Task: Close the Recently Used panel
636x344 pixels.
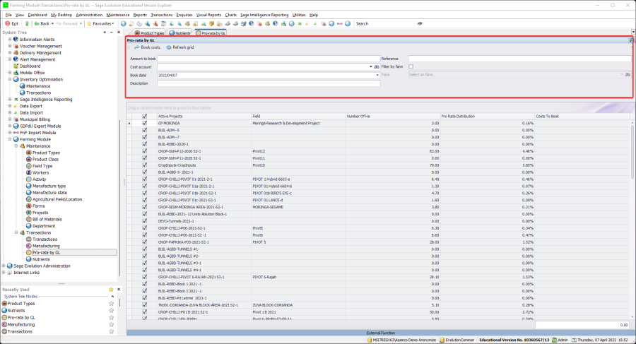Action: pyautogui.click(x=119, y=289)
